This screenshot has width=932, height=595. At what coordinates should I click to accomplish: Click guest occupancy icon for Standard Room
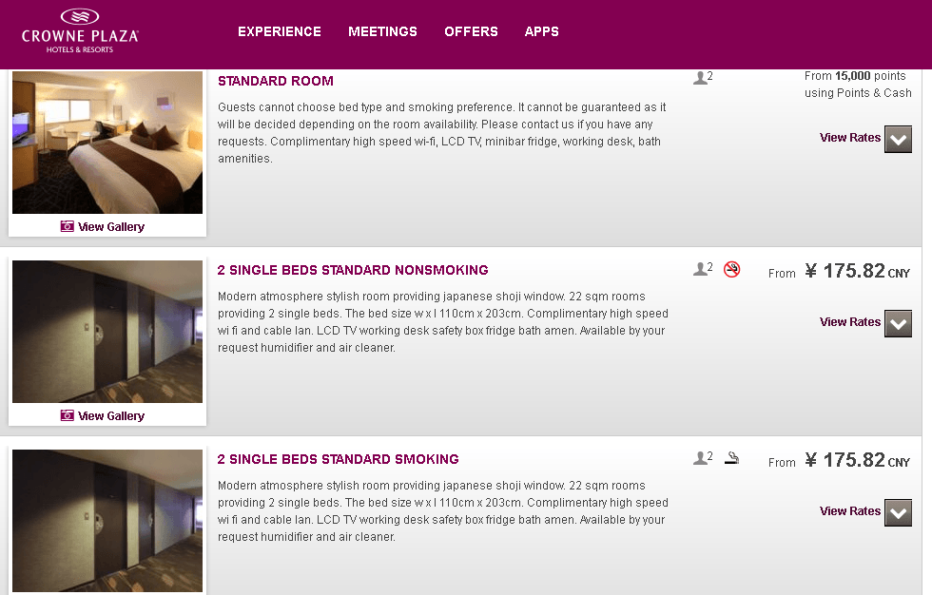coord(703,77)
